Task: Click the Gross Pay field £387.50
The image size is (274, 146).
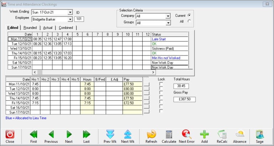Action: click(x=184, y=99)
